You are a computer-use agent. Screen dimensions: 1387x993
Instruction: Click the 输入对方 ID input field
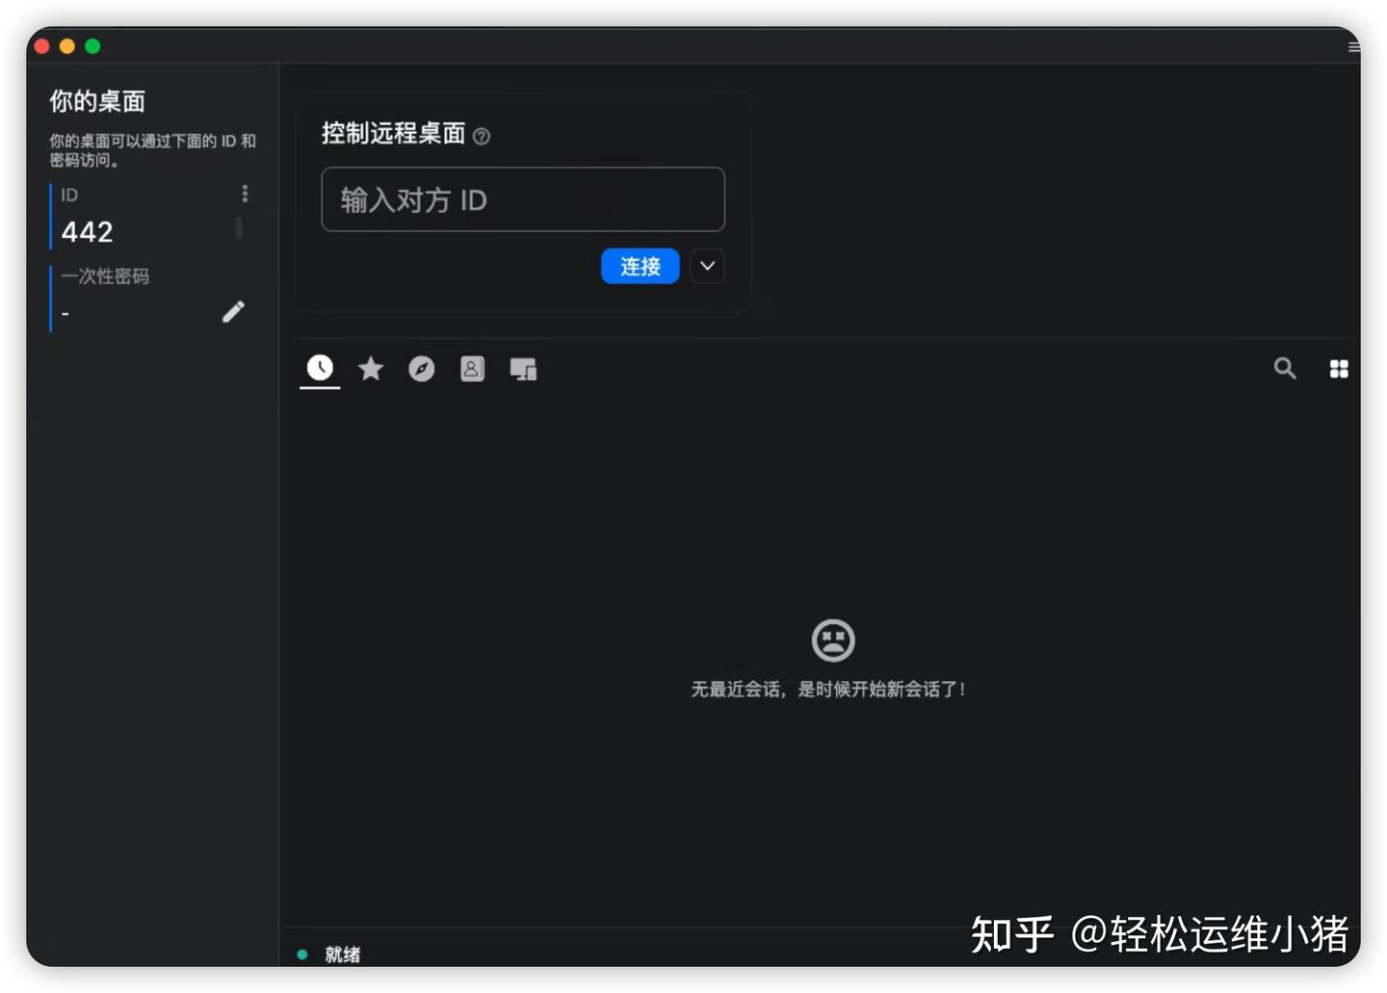[x=523, y=199]
